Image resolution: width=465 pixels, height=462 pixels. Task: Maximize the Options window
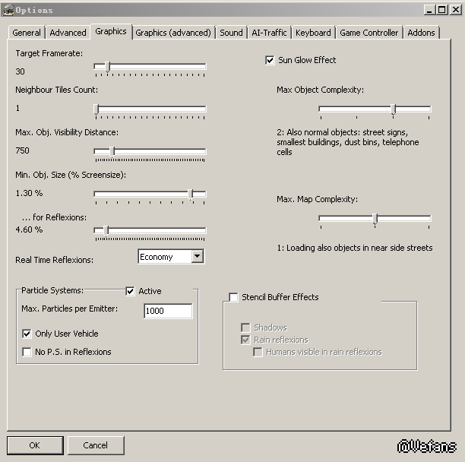click(x=441, y=10)
